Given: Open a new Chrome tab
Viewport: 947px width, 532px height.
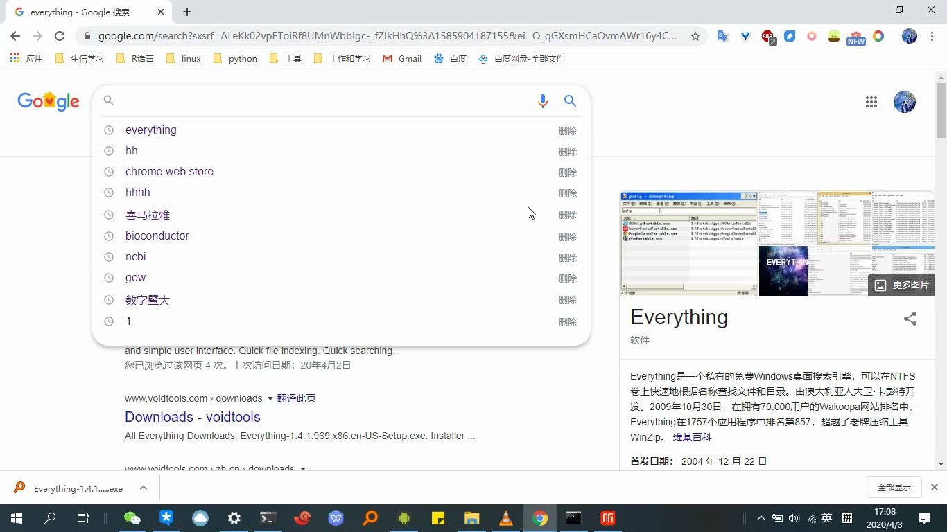Looking at the screenshot, I should (x=187, y=12).
